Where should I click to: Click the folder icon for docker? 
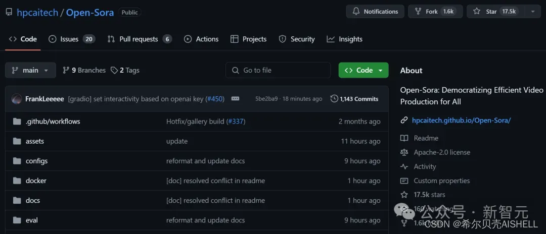[x=17, y=181]
